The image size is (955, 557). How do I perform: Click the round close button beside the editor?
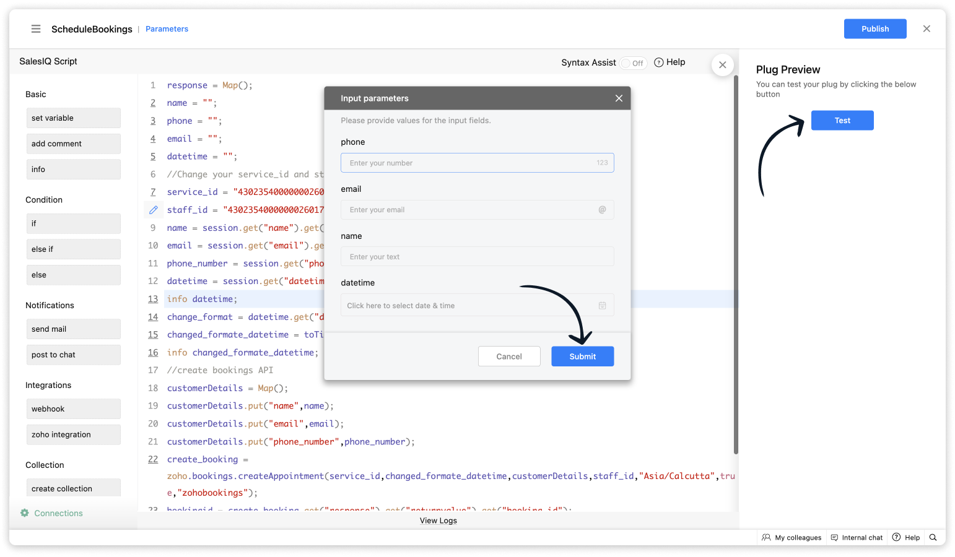722,65
